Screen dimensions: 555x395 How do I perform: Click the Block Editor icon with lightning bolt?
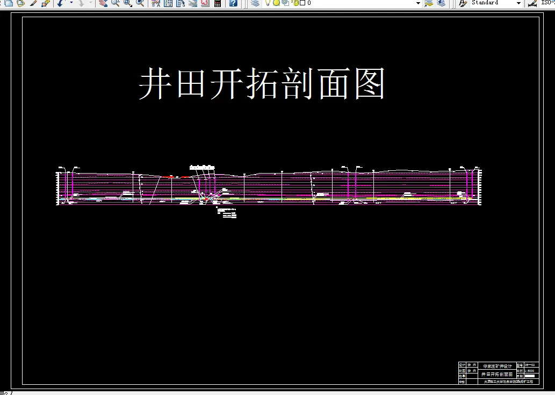click(x=46, y=3)
